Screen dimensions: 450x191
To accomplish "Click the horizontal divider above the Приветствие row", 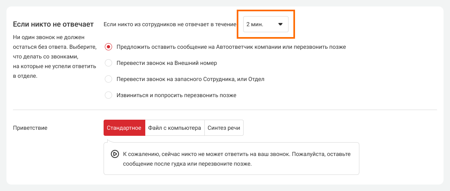I will click(x=225, y=110).
